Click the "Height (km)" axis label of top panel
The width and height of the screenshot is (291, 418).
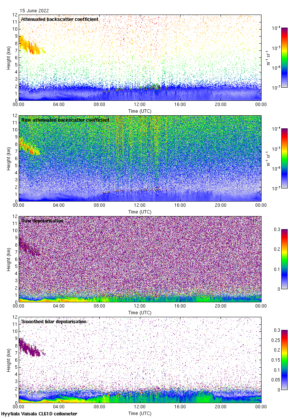pos(9,57)
